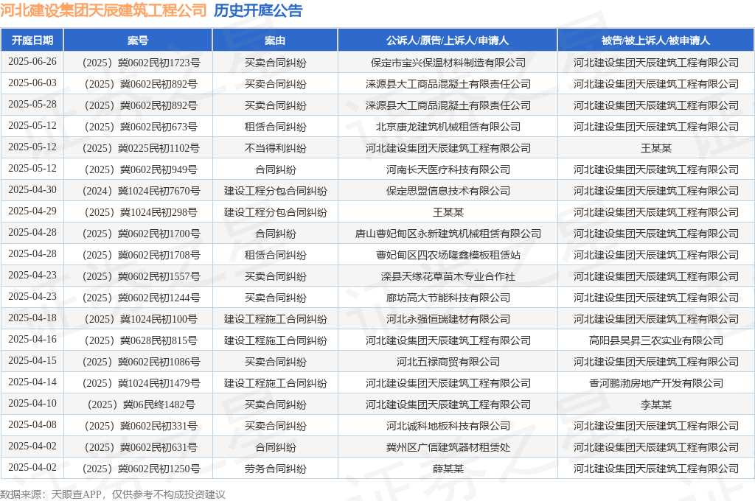Click defendant 香河鹏渤房地产开发有限公司
755x501 pixels.
coord(655,383)
